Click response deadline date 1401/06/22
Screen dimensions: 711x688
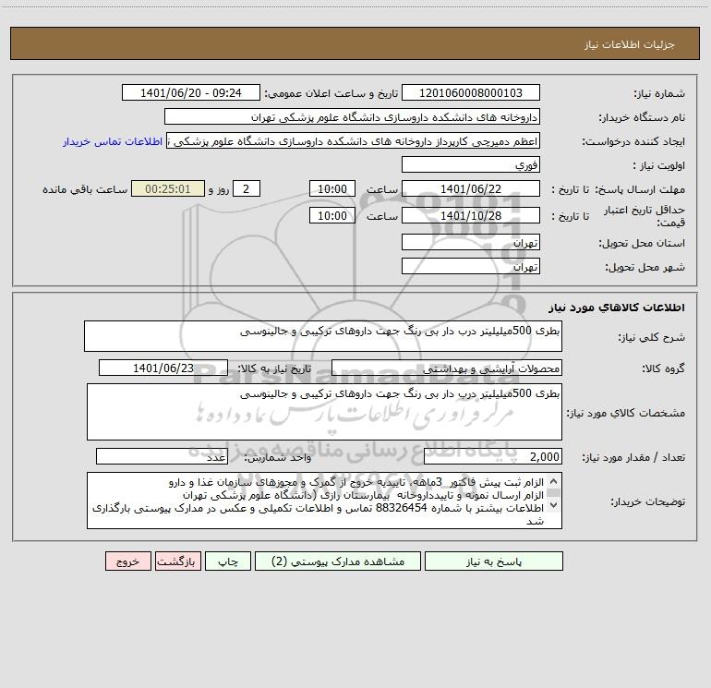pyautogui.click(x=471, y=188)
